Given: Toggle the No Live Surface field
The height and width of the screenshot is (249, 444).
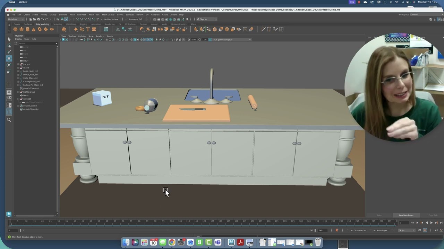Looking at the screenshot, I should coord(111,19).
